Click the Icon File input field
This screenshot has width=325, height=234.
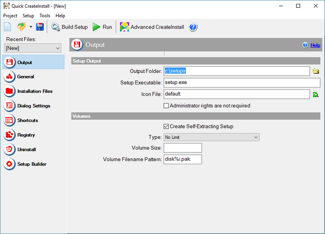[237, 94]
